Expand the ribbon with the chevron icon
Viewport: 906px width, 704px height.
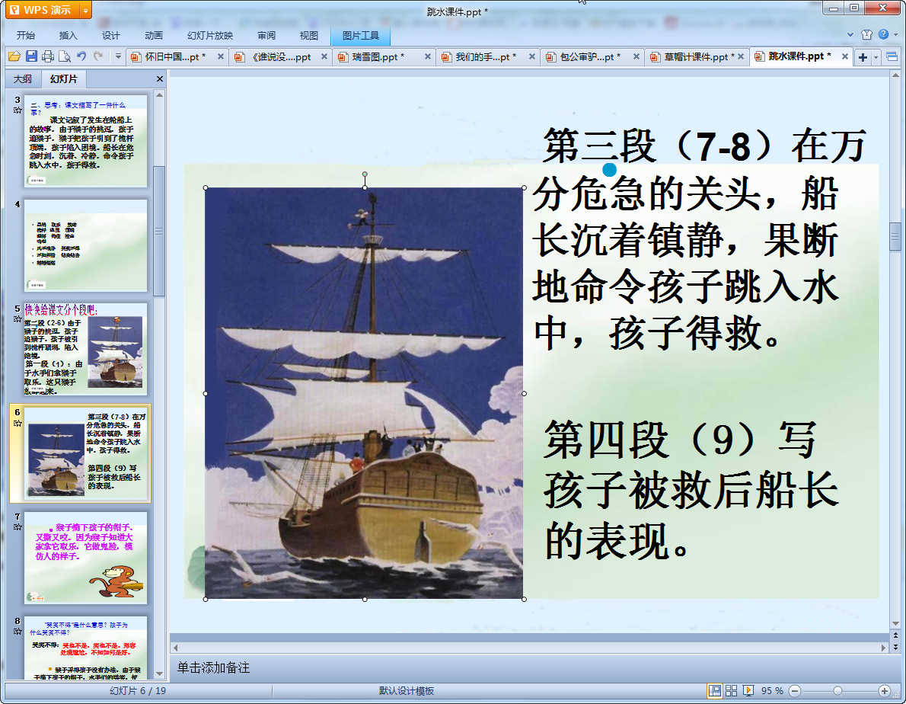pos(850,35)
